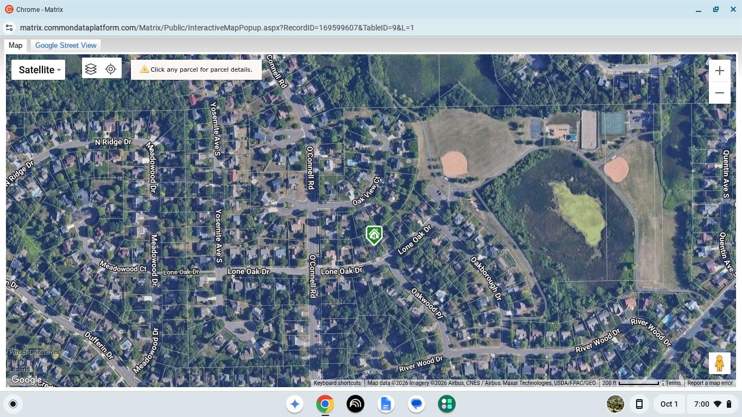This screenshot has width=742, height=417.
Task: Open the site settings icon in the address bar
Action: click(9, 28)
